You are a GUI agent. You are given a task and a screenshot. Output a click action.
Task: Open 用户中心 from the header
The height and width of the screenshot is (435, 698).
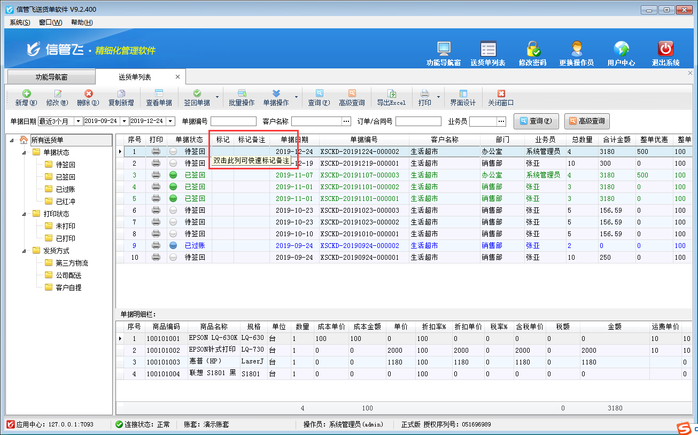tap(621, 49)
